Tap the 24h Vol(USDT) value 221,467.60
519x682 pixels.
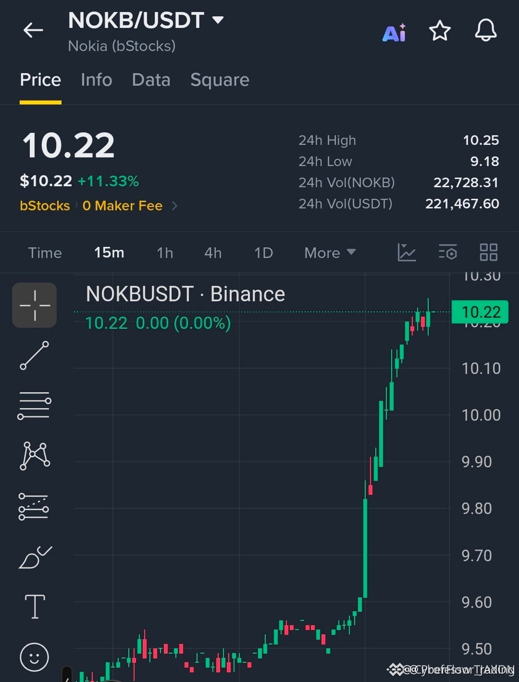point(462,204)
